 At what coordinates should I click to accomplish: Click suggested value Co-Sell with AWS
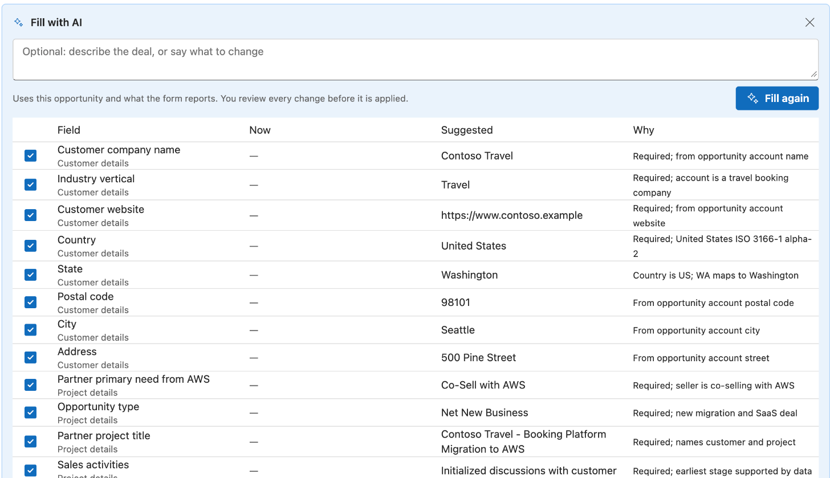point(483,385)
